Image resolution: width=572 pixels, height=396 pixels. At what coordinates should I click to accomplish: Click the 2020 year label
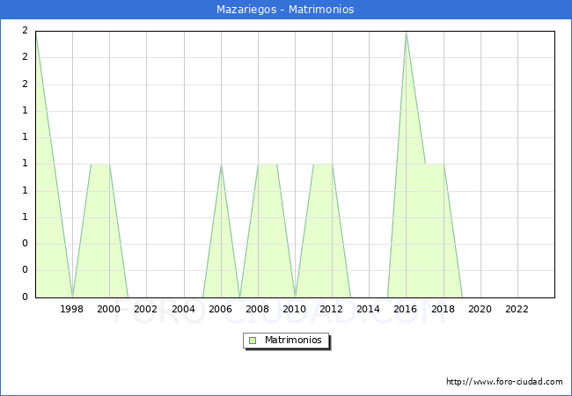tap(480, 309)
